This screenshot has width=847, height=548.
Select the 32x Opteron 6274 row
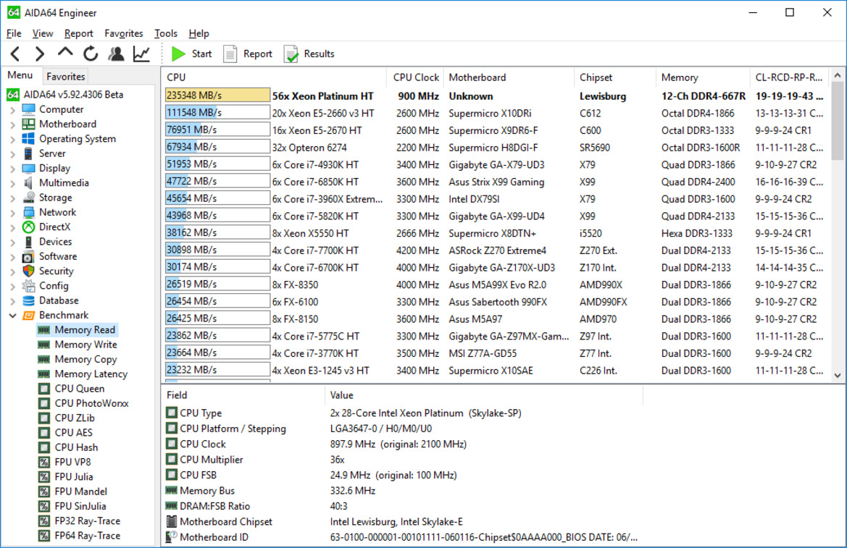click(496, 148)
